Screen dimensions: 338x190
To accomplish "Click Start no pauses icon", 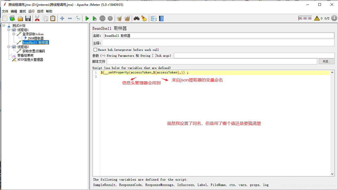I will tap(95, 18).
